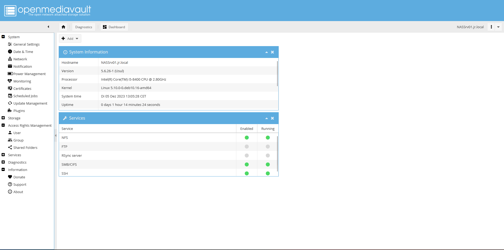504x250 pixels.
Task: Click the NFS service link
Action: tap(65, 138)
